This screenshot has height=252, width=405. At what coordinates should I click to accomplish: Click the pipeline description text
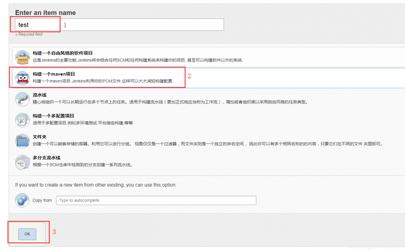[x=170, y=102]
